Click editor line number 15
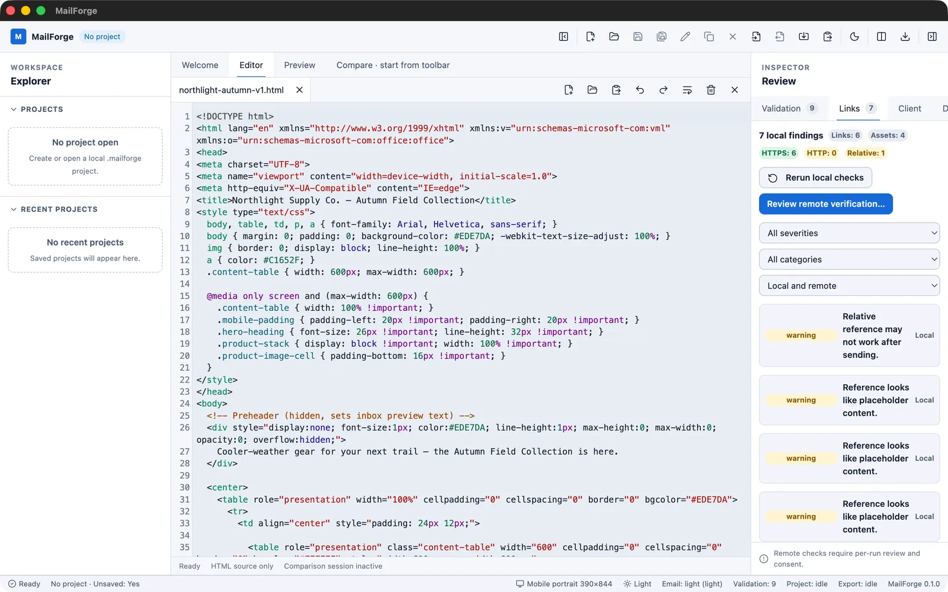 [x=185, y=296]
